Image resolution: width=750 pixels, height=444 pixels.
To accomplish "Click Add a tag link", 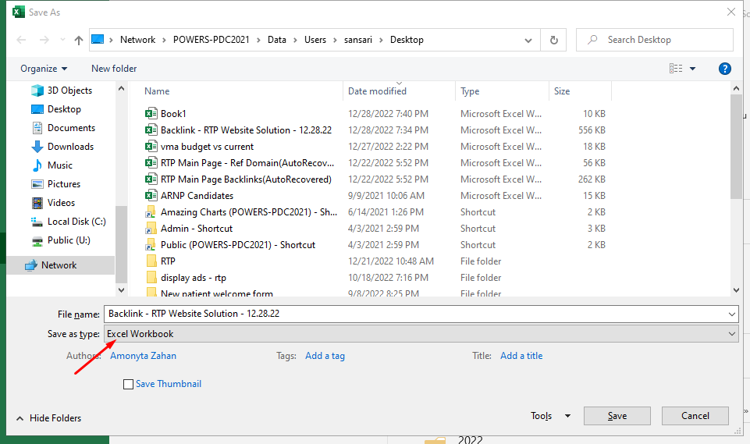I will [x=325, y=356].
